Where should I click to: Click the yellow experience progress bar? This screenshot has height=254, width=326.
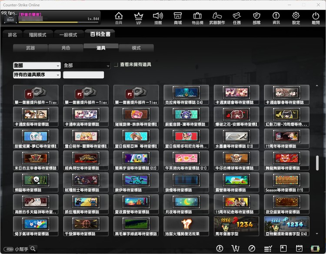pyautogui.click(x=59, y=22)
